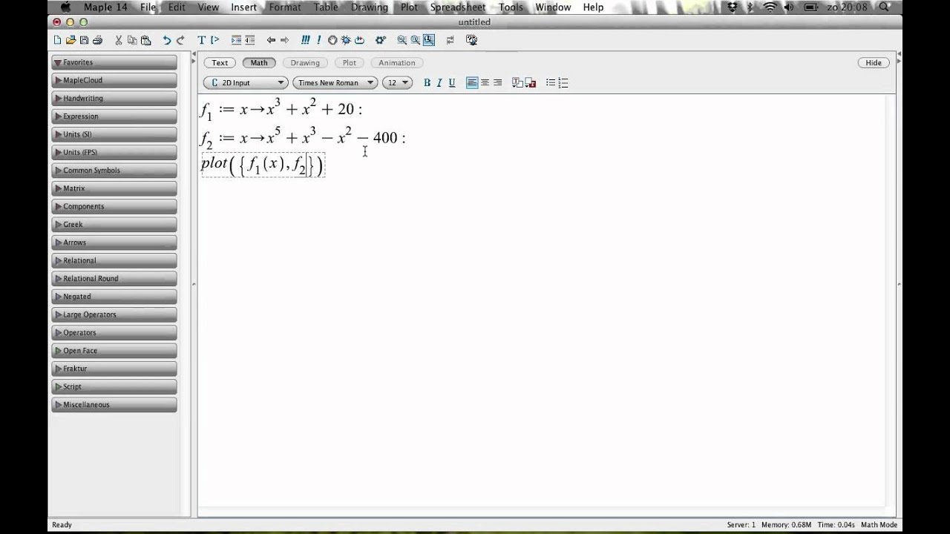
Task: Execute the entire worksheet with the triple exclamation icon
Action: click(x=306, y=40)
